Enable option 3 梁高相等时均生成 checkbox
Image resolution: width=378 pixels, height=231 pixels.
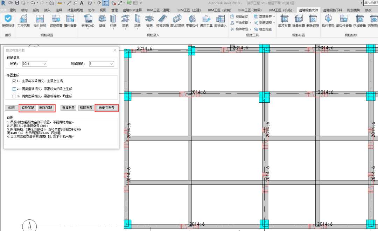(x=14, y=96)
